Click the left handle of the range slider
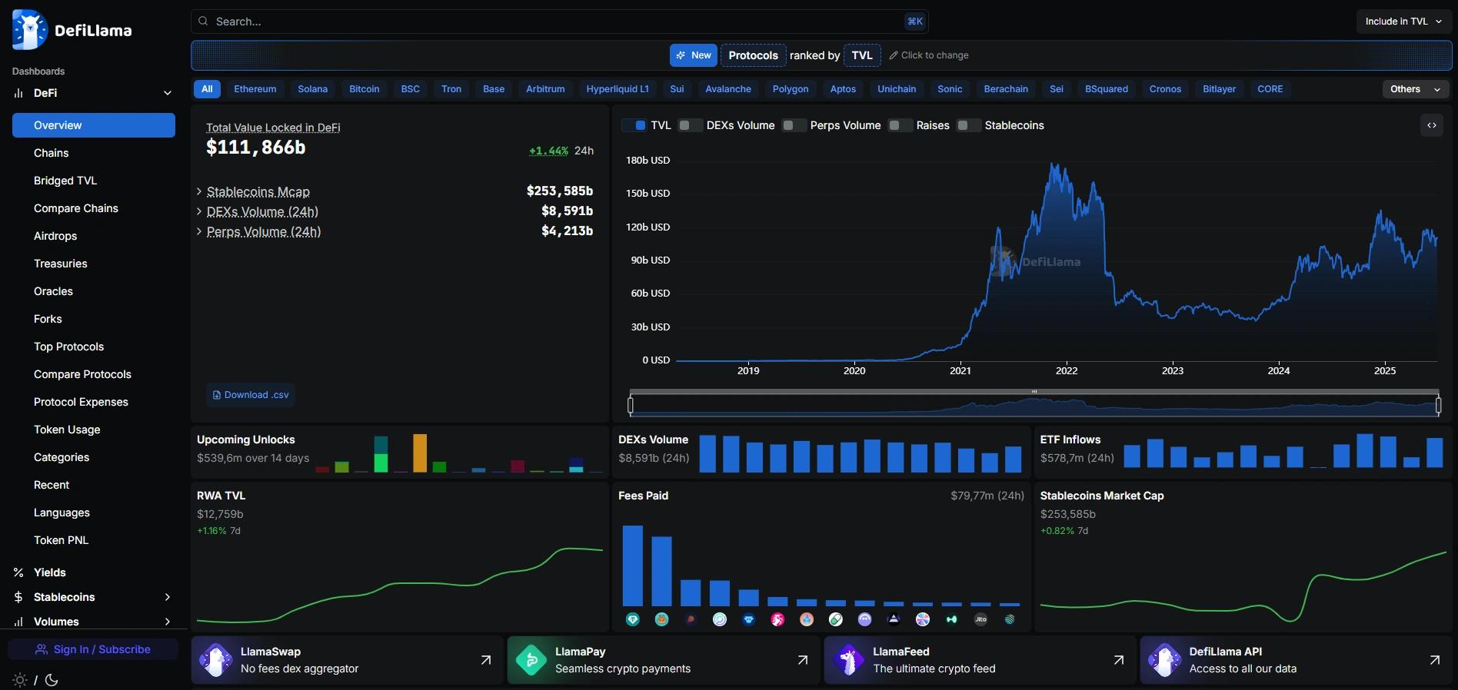Image resolution: width=1458 pixels, height=690 pixels. point(631,404)
